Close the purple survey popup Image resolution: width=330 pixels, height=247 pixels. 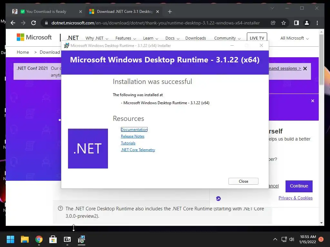tap(313, 101)
